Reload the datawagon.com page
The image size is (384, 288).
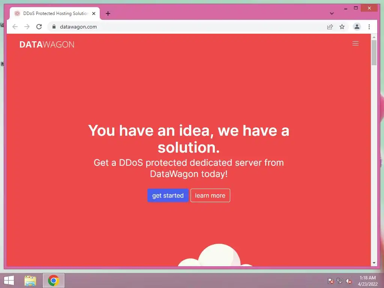pyautogui.click(x=39, y=27)
